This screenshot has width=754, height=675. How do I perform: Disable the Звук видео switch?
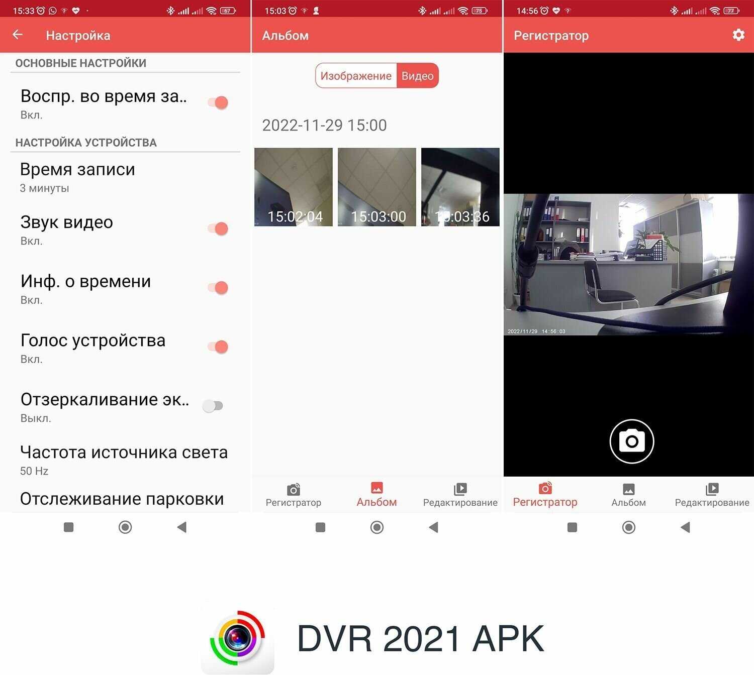(218, 229)
